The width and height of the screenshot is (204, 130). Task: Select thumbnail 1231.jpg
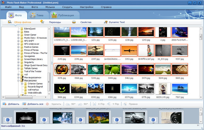pos(96,32)
